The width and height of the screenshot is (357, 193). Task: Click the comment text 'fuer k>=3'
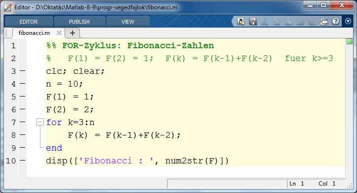(x=309, y=59)
